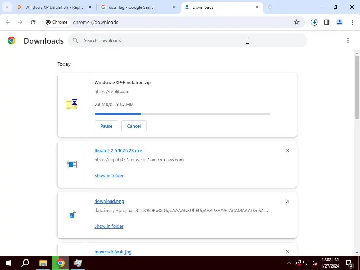Show hidden system tray icons
Screen dimensions: 360x270
pyautogui.click(x=289, y=263)
